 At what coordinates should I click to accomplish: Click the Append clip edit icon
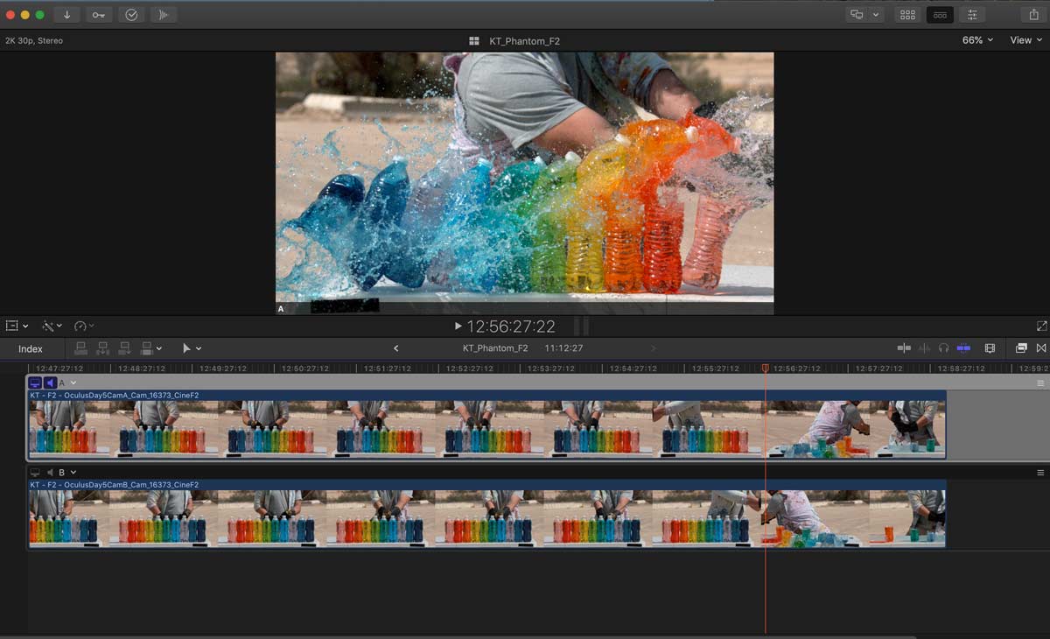125,348
